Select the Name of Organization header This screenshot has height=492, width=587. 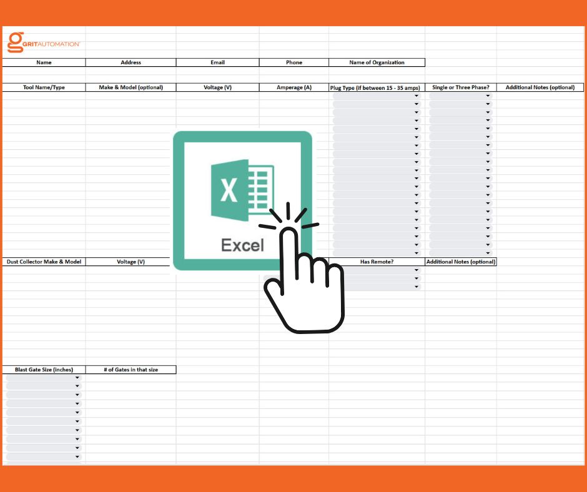pos(377,62)
